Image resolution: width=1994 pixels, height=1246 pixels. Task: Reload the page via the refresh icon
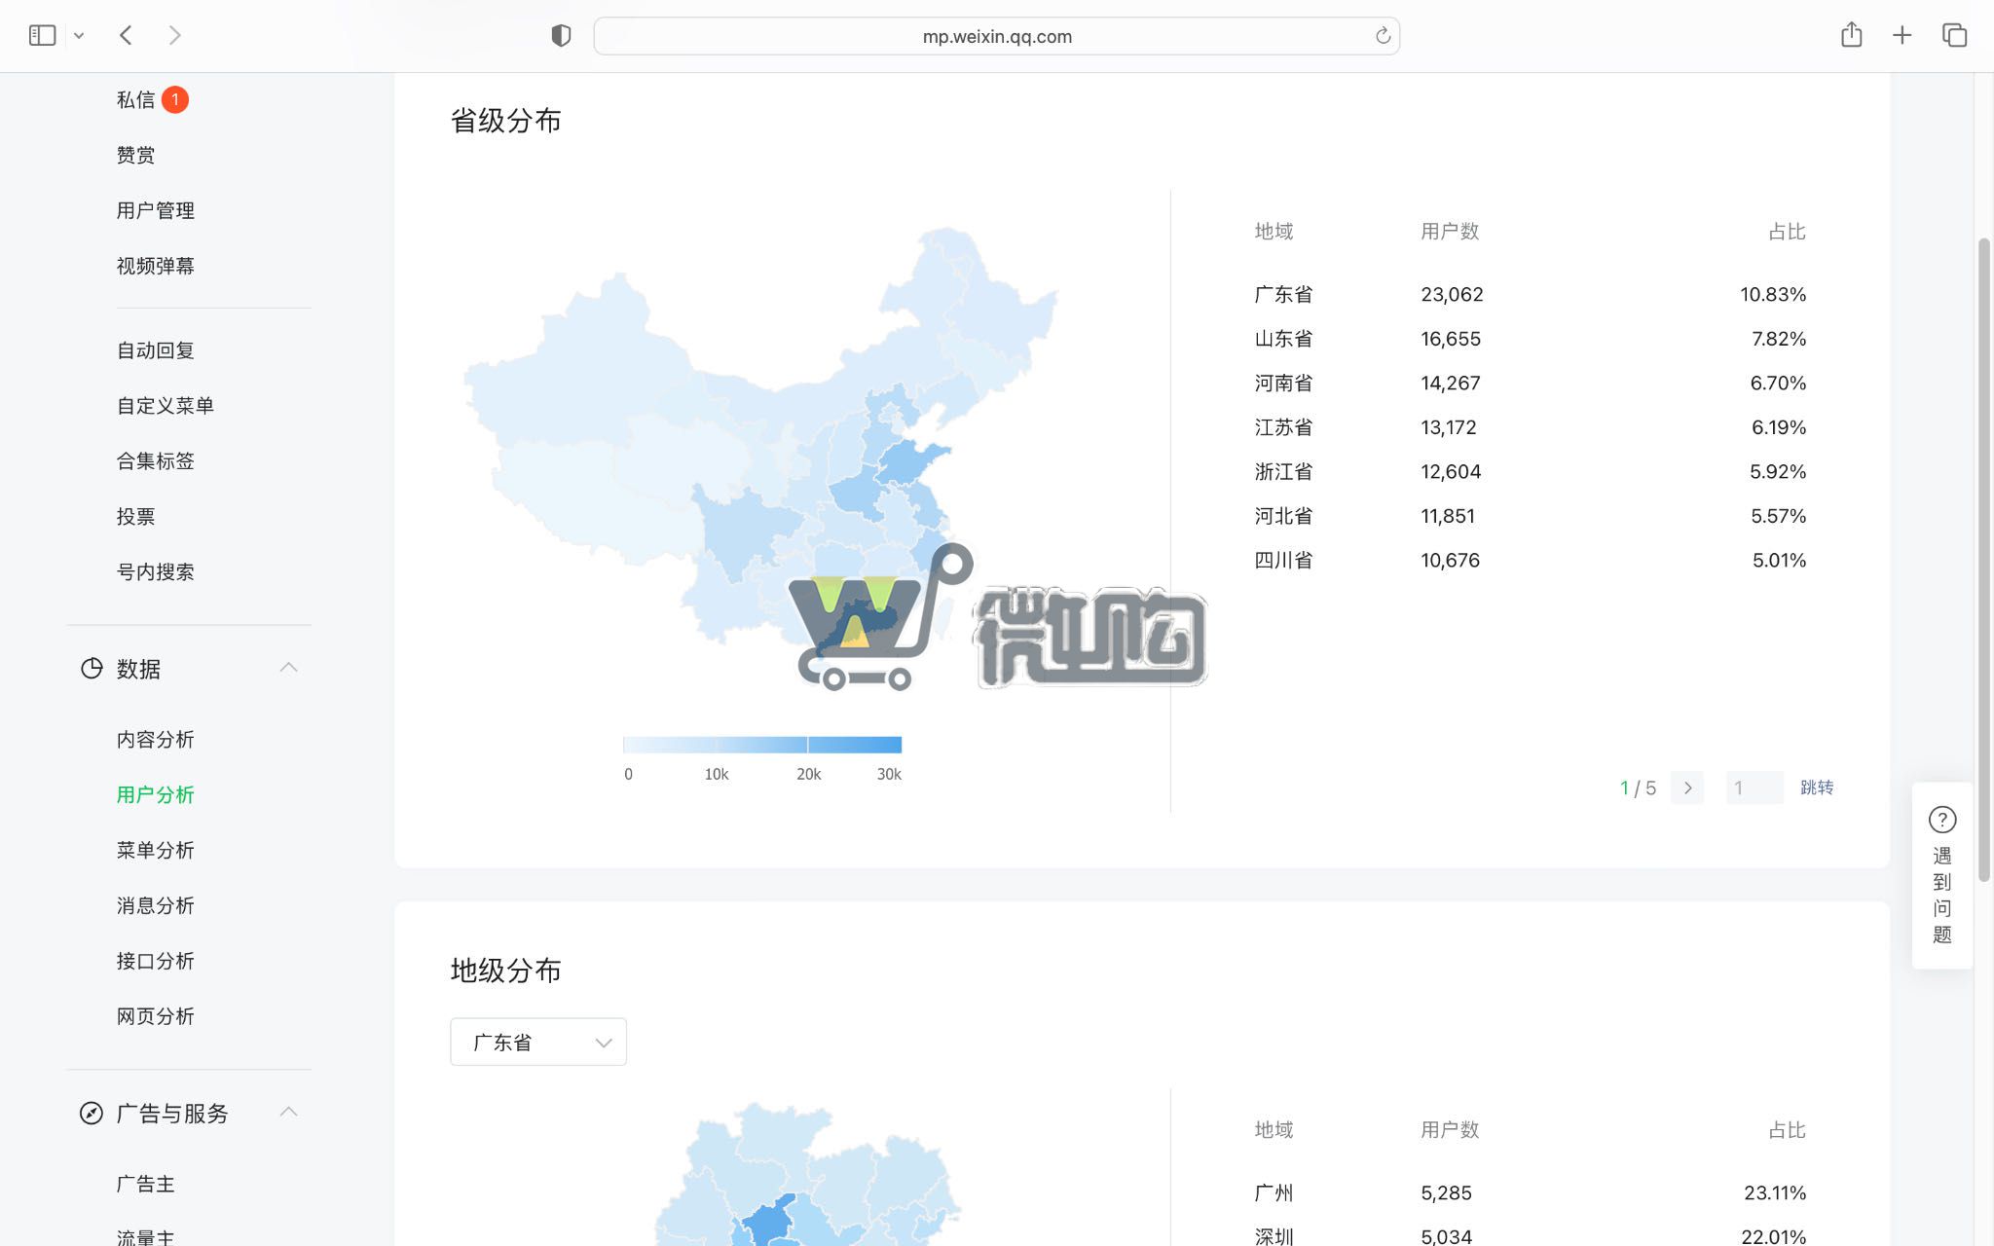1384,35
